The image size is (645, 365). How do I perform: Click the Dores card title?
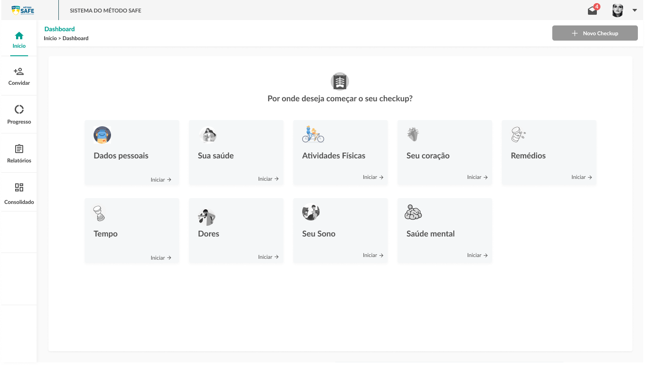[x=209, y=234]
